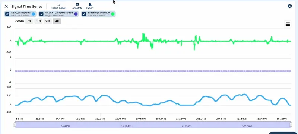Uncheck the VCLEFT_liftgateSpeed checkbox
The image size is (298, 134).
click(41, 14)
